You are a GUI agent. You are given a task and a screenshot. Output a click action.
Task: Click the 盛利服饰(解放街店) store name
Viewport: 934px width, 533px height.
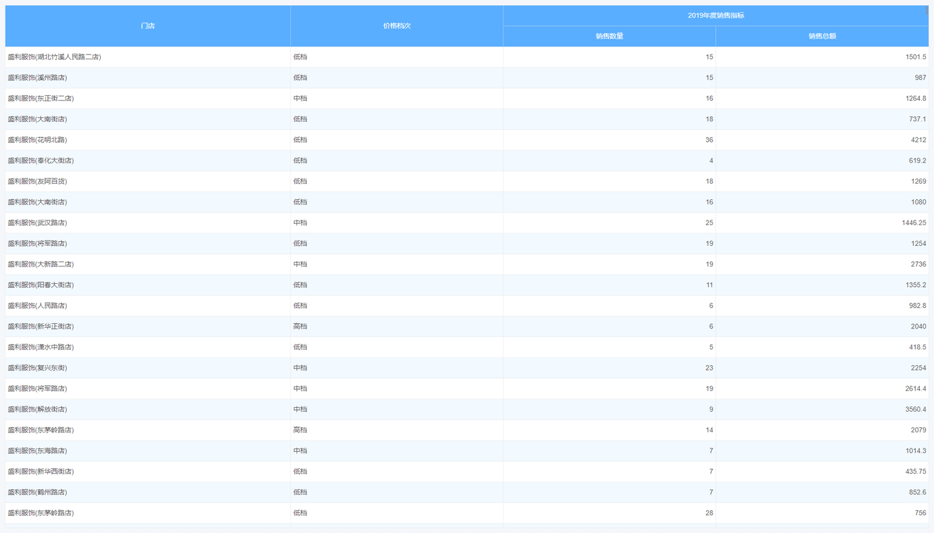37,409
